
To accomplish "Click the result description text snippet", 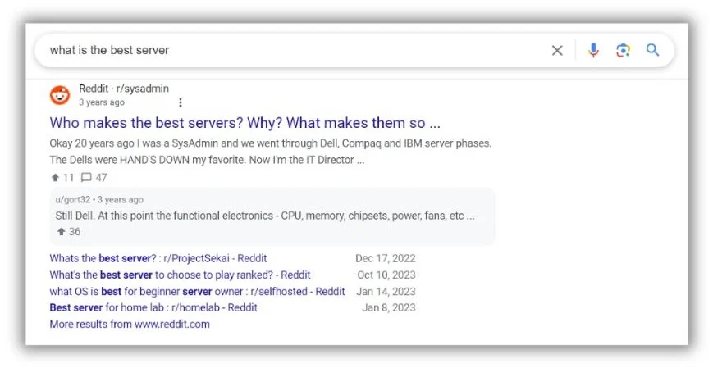I will [270, 152].
